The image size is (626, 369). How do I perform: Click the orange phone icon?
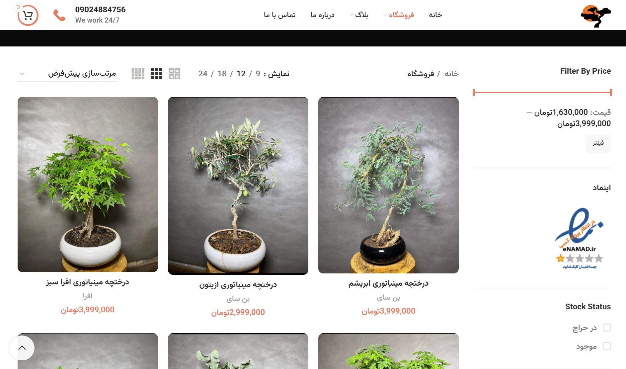pyautogui.click(x=59, y=15)
